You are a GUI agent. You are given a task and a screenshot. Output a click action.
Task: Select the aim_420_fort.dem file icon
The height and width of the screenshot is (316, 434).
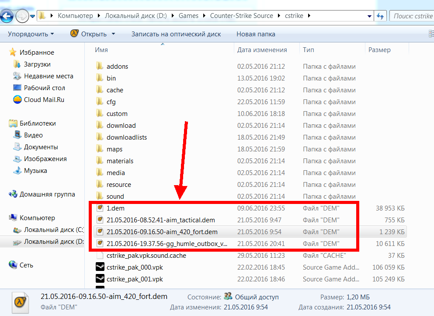pyautogui.click(x=100, y=231)
